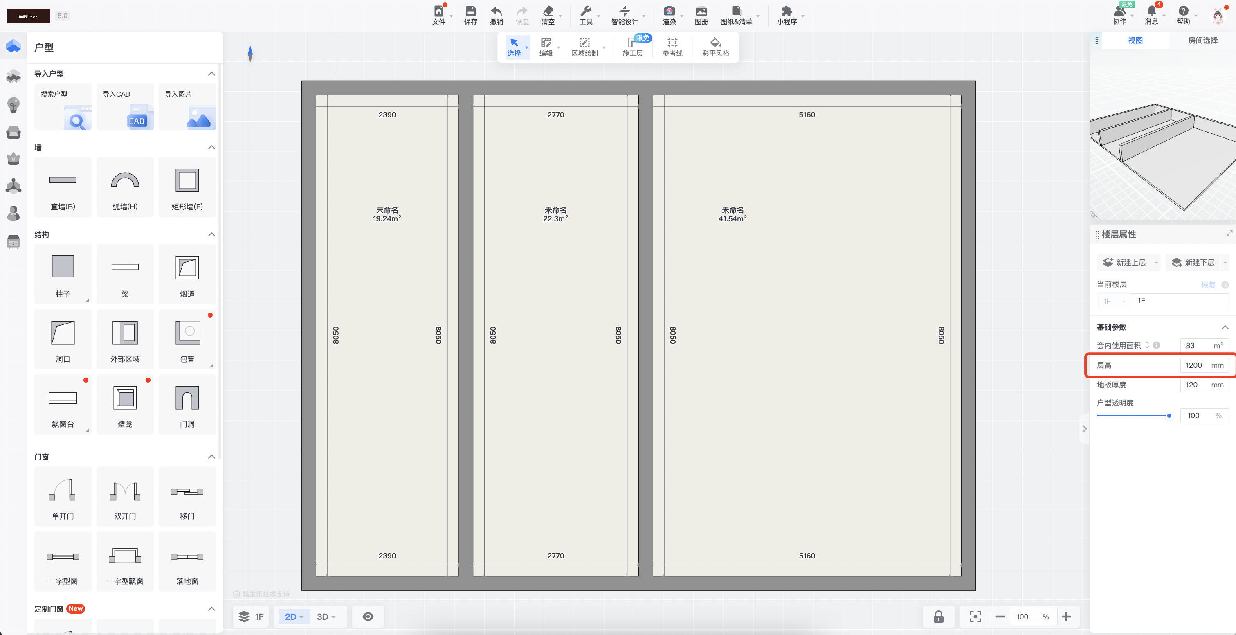
Task: Activate the 选择 select tool
Action: point(514,47)
